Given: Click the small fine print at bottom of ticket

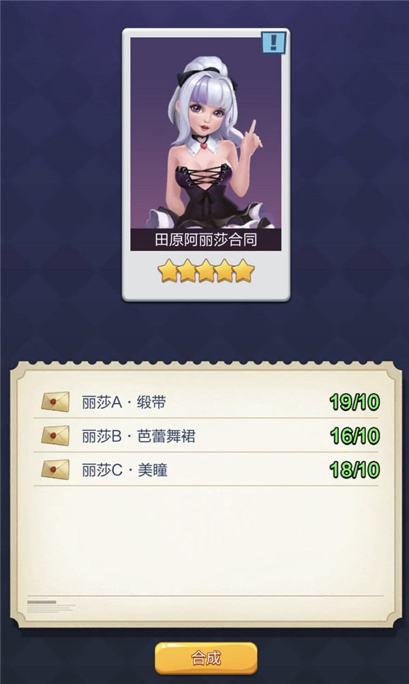Looking at the screenshot, I should tap(51, 607).
